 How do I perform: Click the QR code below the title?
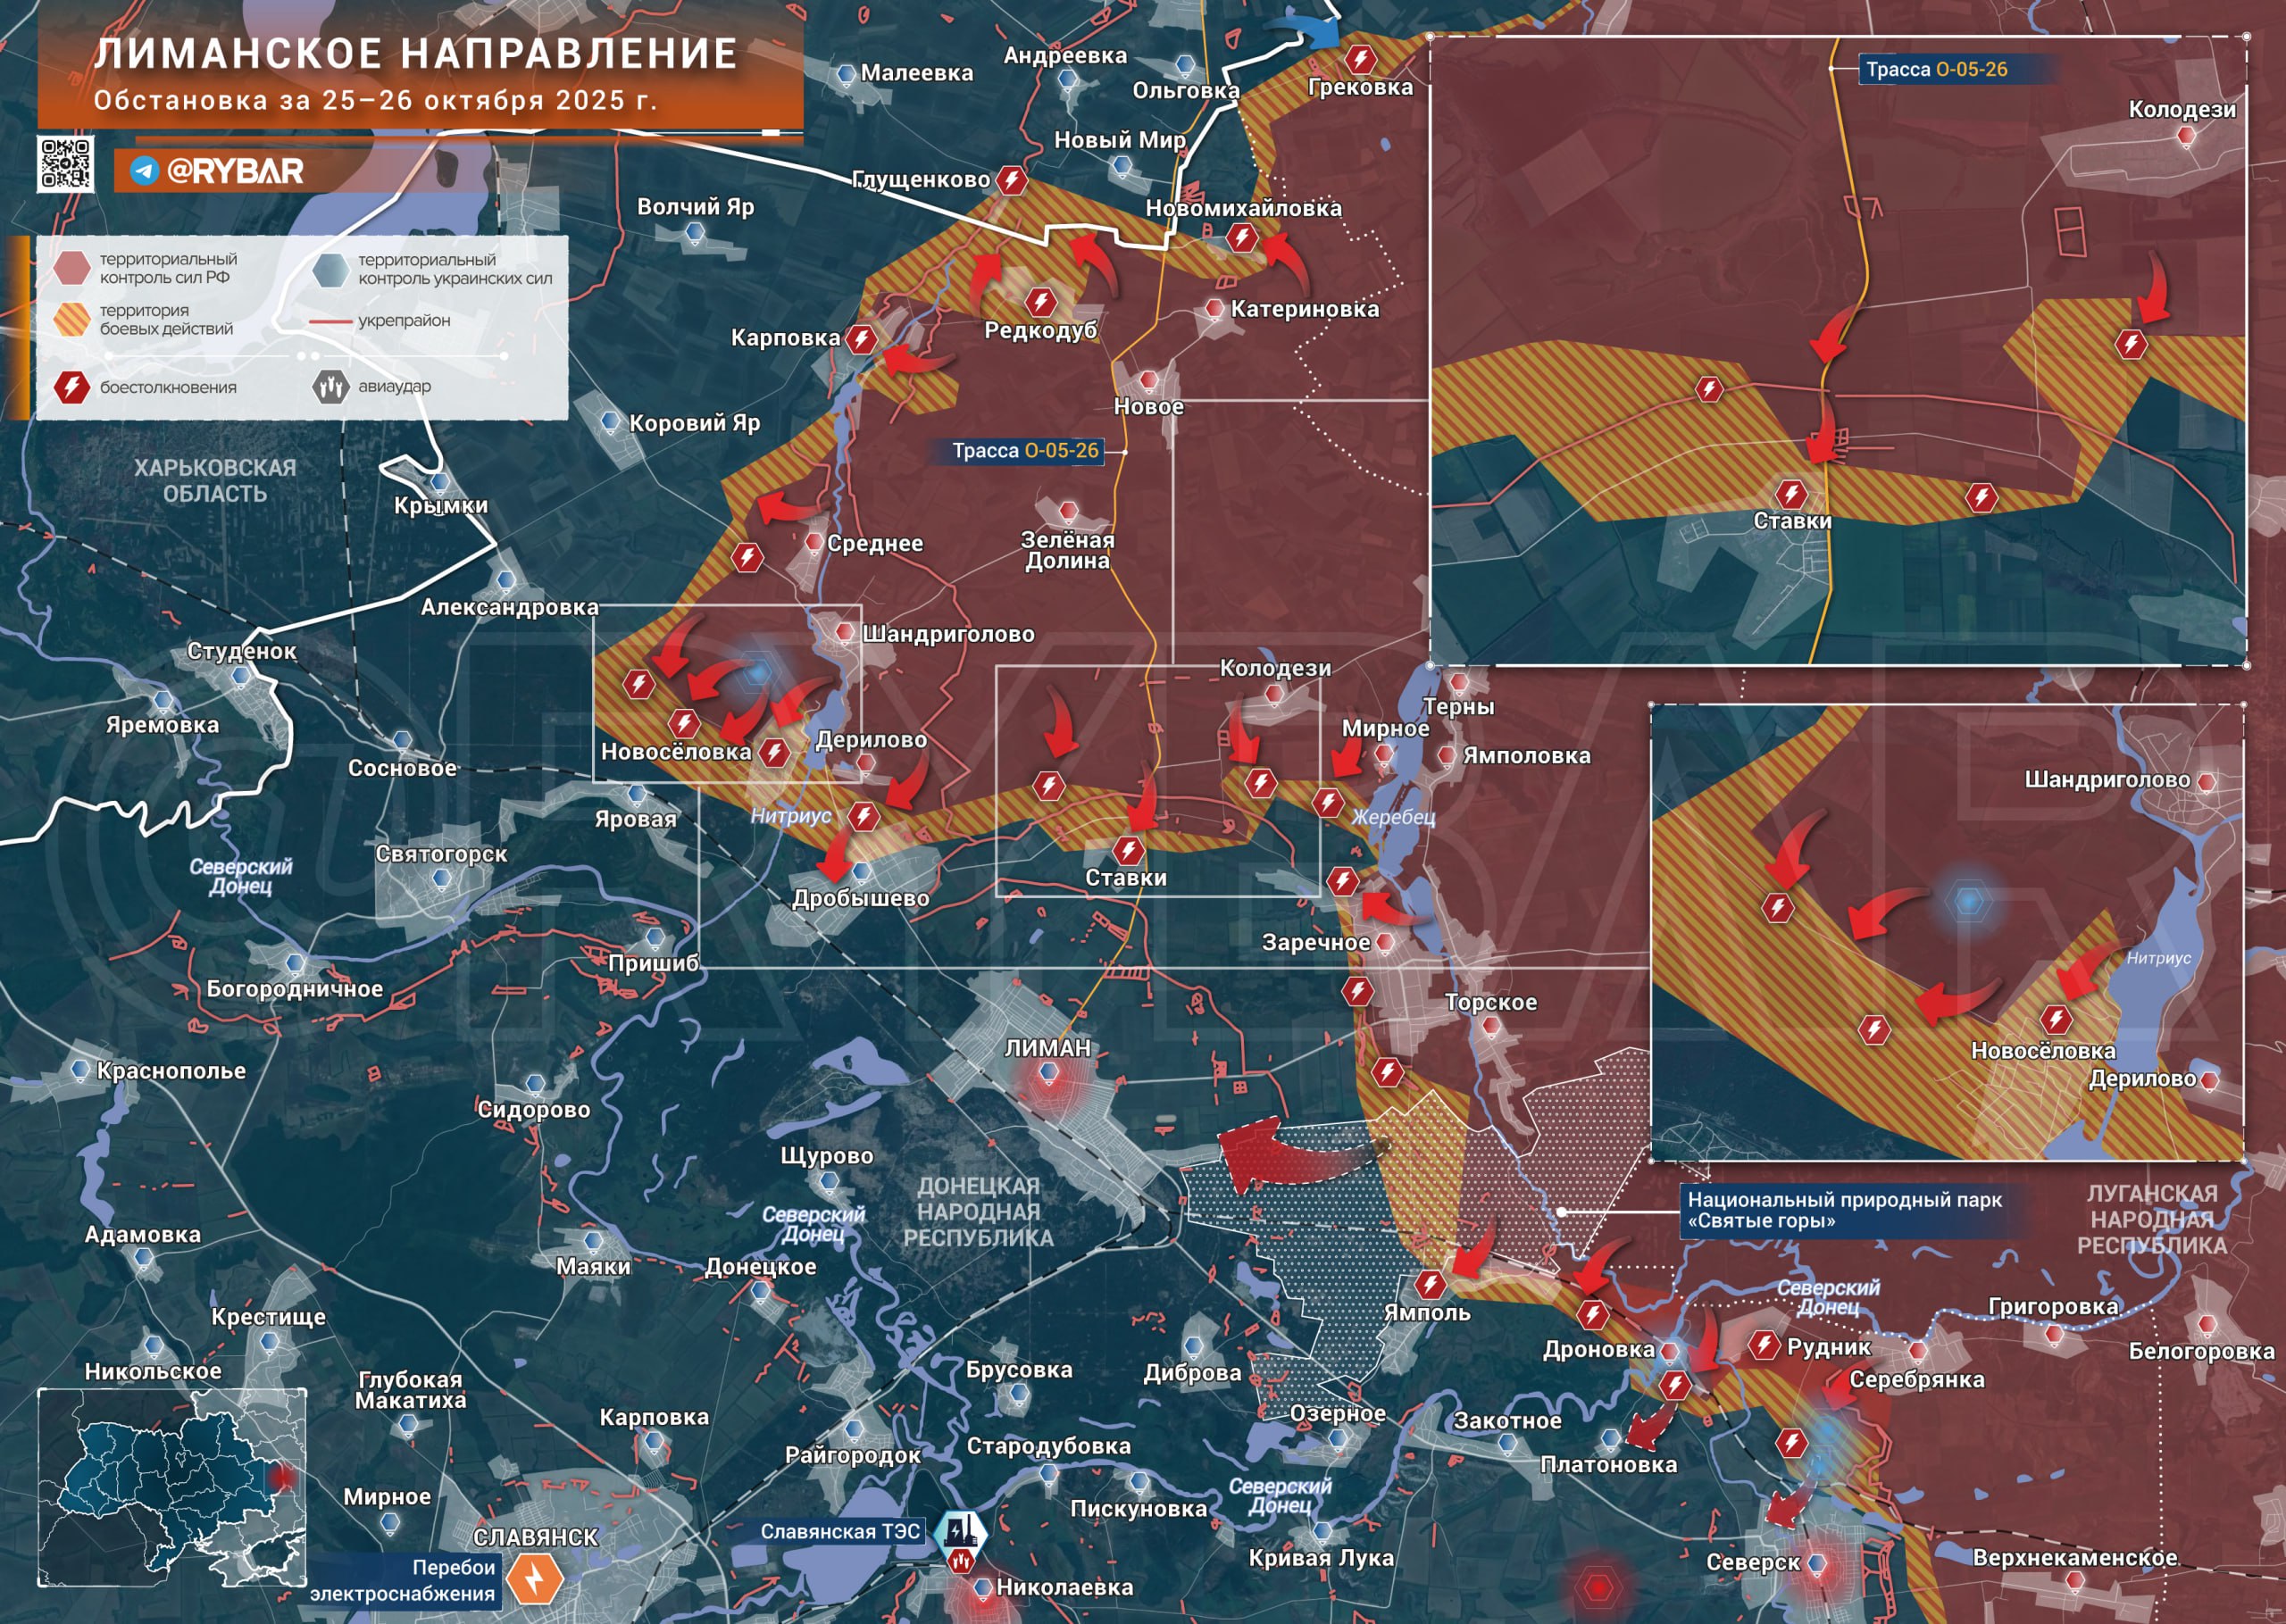[66, 163]
